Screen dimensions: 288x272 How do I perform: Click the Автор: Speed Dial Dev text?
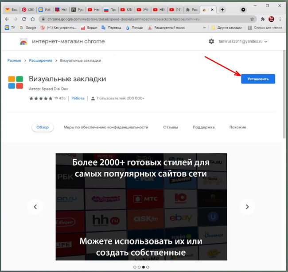point(48,89)
